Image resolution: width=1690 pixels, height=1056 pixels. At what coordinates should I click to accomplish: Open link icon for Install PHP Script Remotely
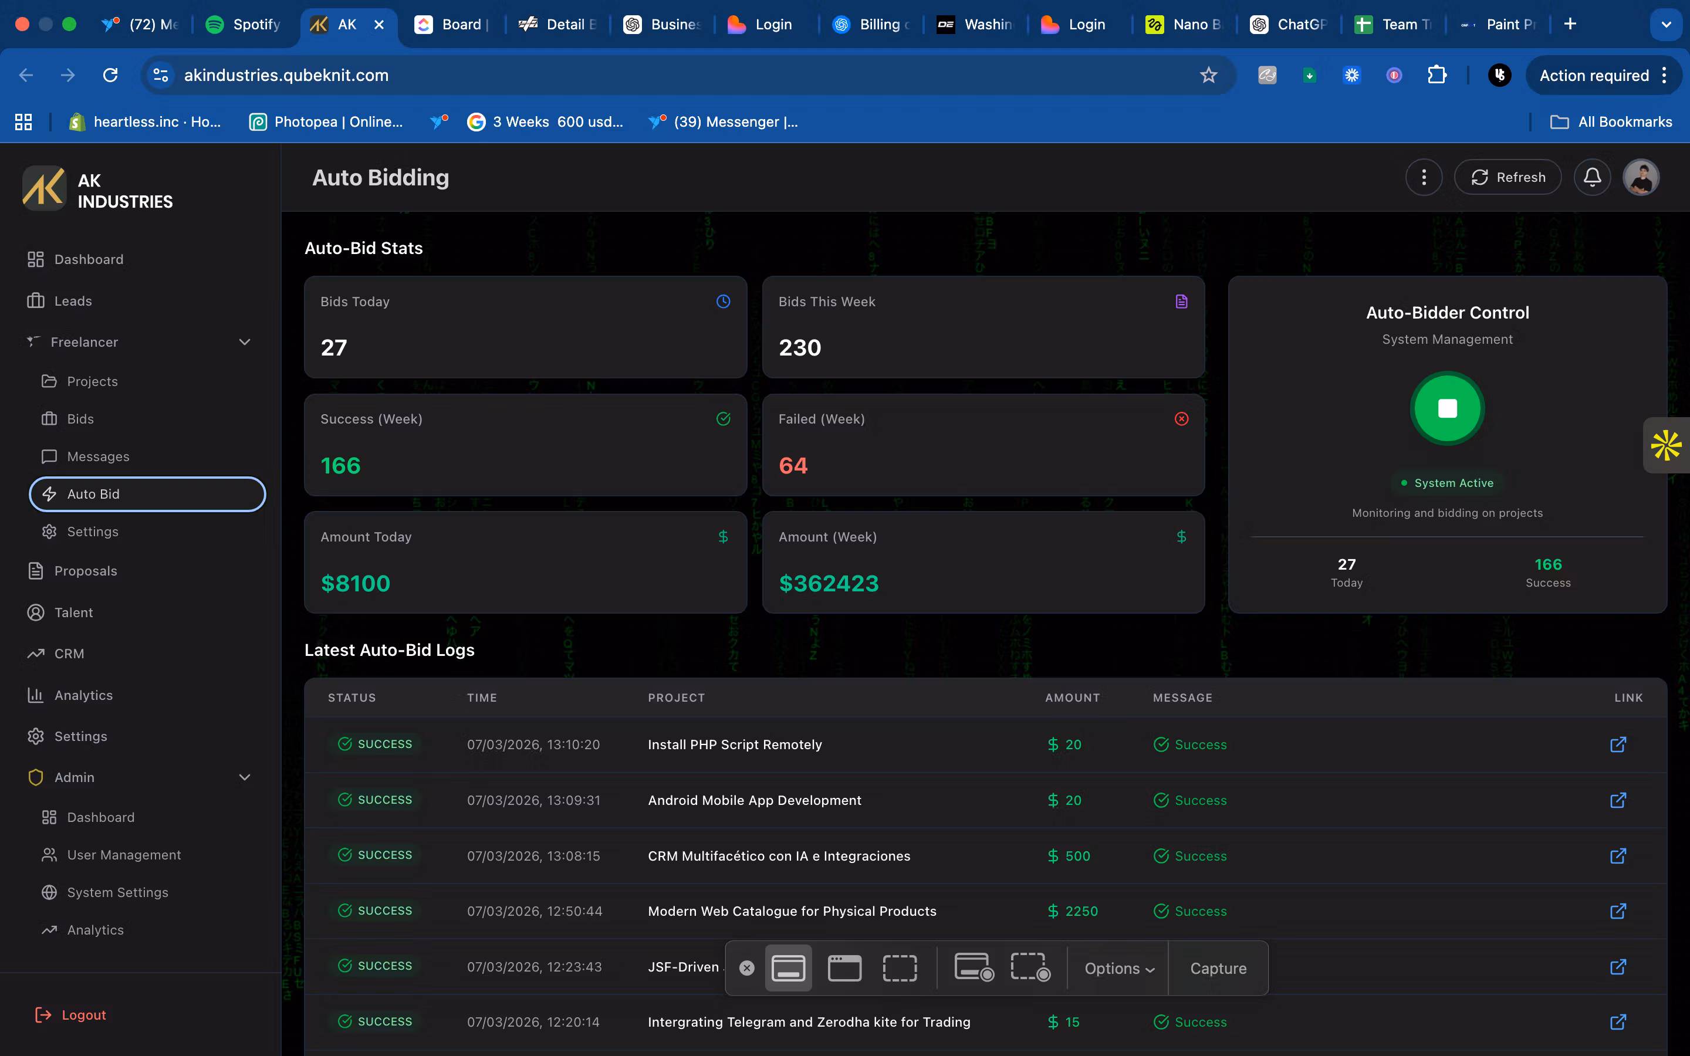[1618, 744]
